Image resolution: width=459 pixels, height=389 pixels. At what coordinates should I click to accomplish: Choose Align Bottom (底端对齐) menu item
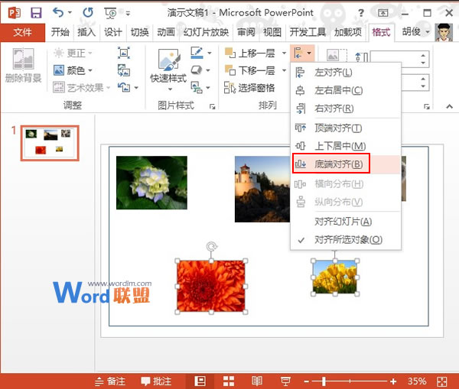[x=346, y=164]
